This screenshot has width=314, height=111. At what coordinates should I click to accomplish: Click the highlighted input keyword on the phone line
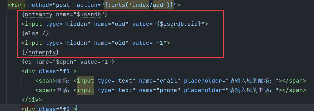point(85,90)
